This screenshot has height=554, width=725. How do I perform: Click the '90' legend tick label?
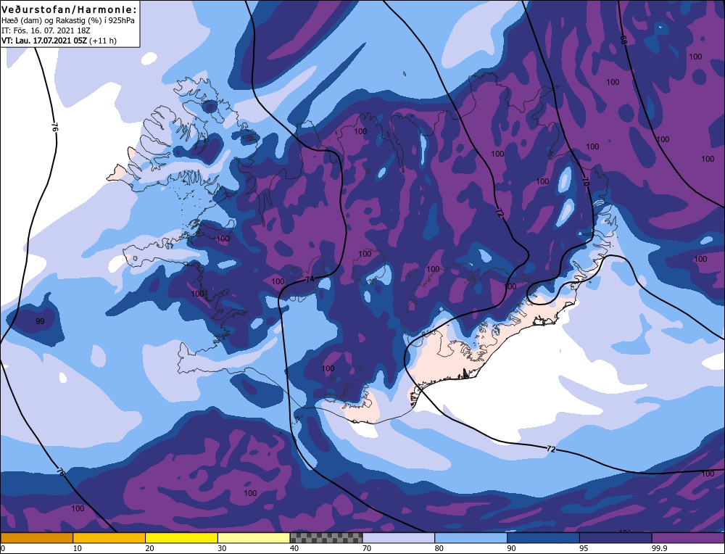point(511,548)
